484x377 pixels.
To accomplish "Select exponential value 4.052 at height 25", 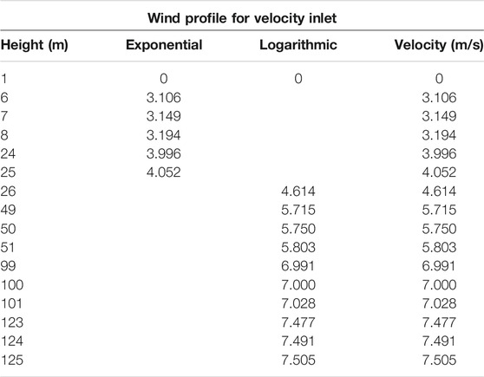I will pyautogui.click(x=164, y=172).
